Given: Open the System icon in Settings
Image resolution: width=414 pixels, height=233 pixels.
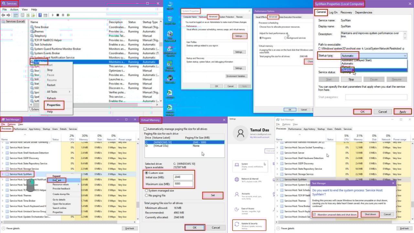Looking at the screenshot, I should tap(237, 164).
